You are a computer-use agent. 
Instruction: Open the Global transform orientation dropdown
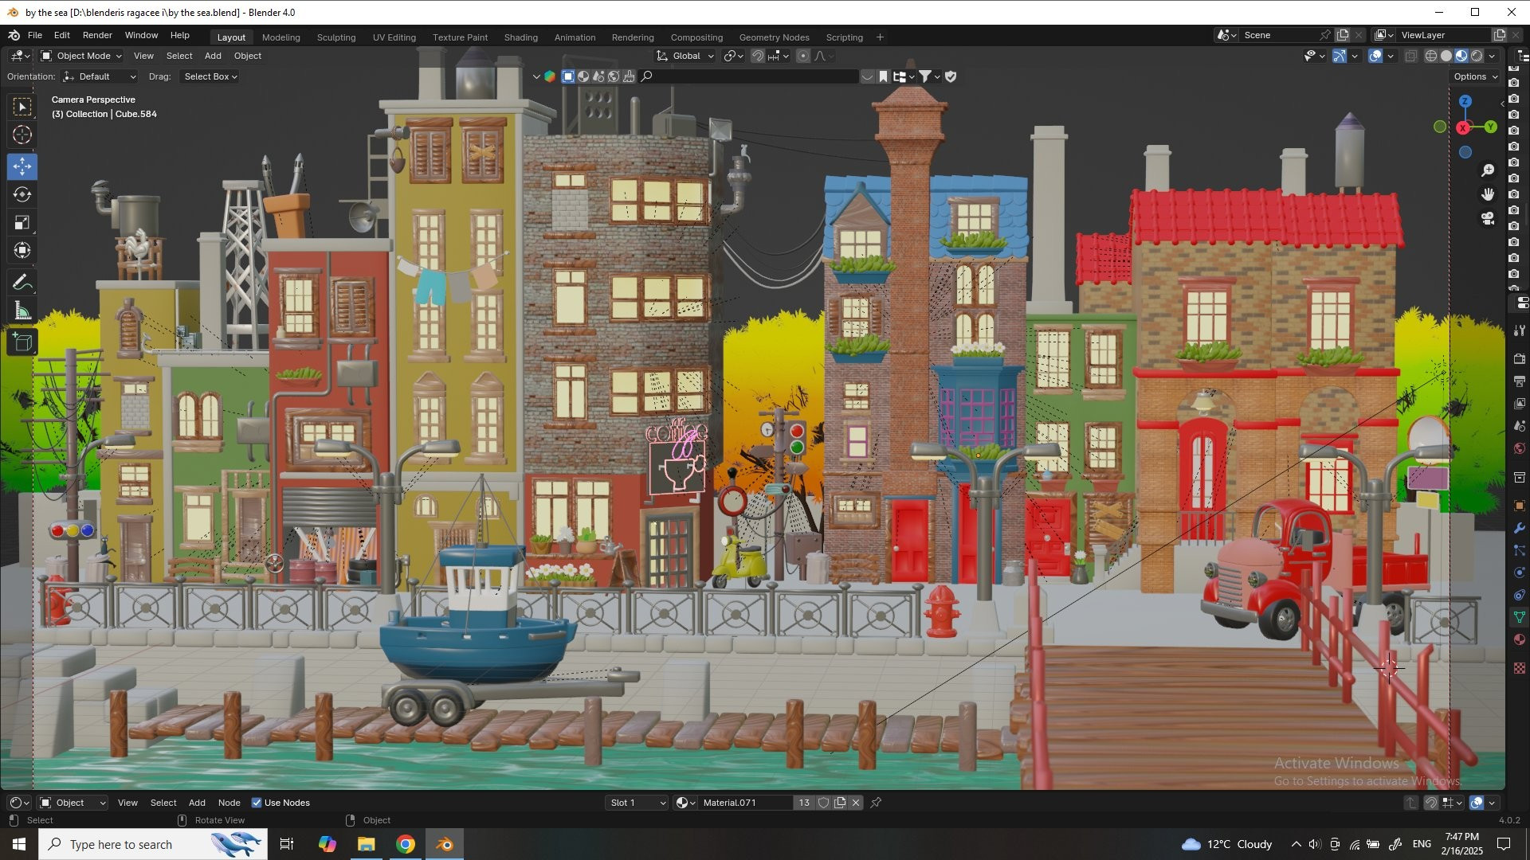pyautogui.click(x=685, y=56)
